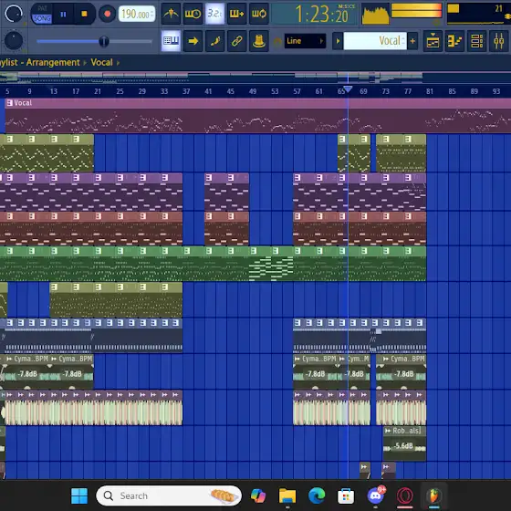Click Arrangement in the playlist breadcrumb
Screen dimensions: 511x511
(53, 62)
